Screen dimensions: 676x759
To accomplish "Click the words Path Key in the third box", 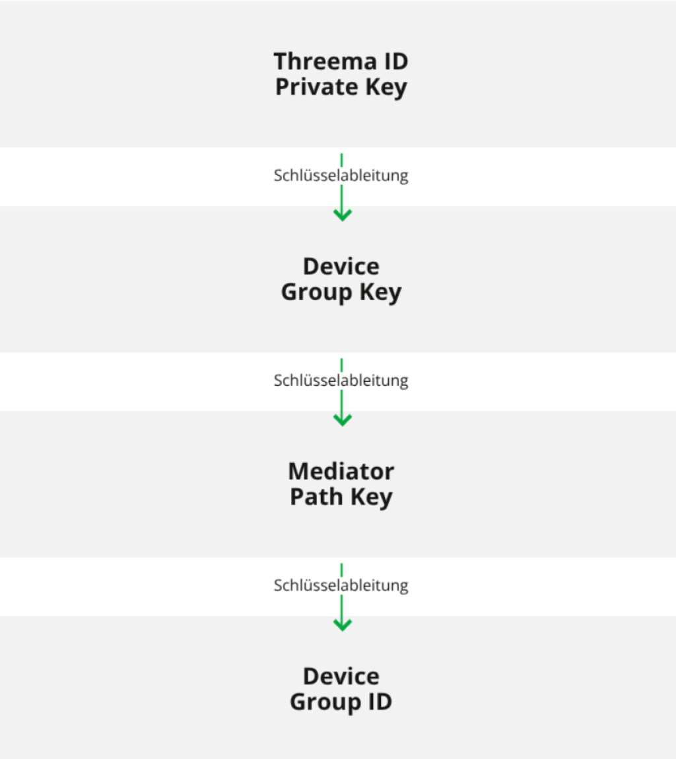I will click(341, 497).
